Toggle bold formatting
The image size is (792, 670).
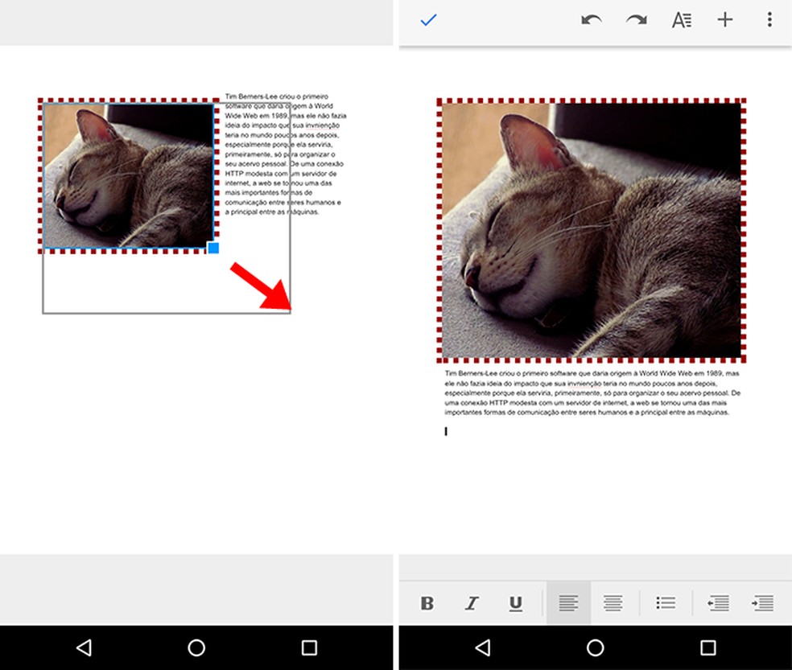[x=427, y=603]
